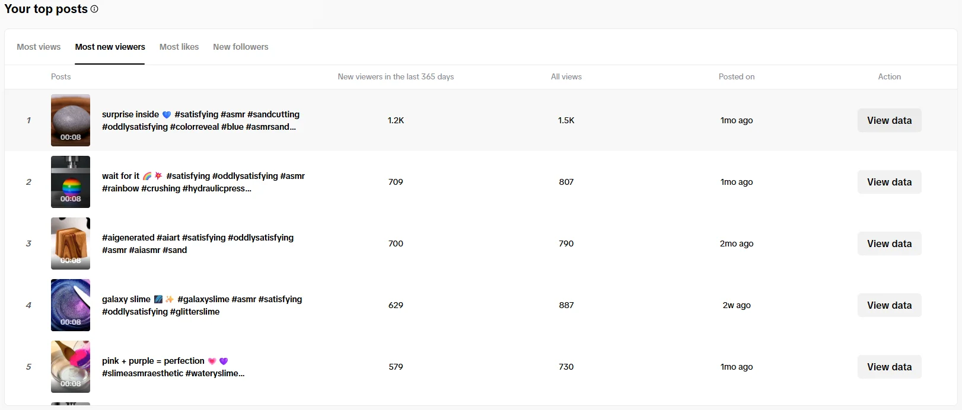Click the pink + purple = perfection caption

point(173,367)
